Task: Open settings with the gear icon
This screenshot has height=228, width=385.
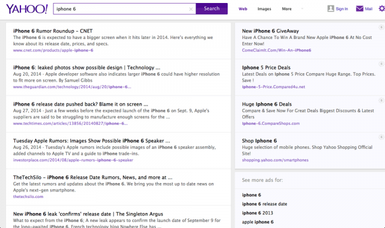Action: coord(382,9)
